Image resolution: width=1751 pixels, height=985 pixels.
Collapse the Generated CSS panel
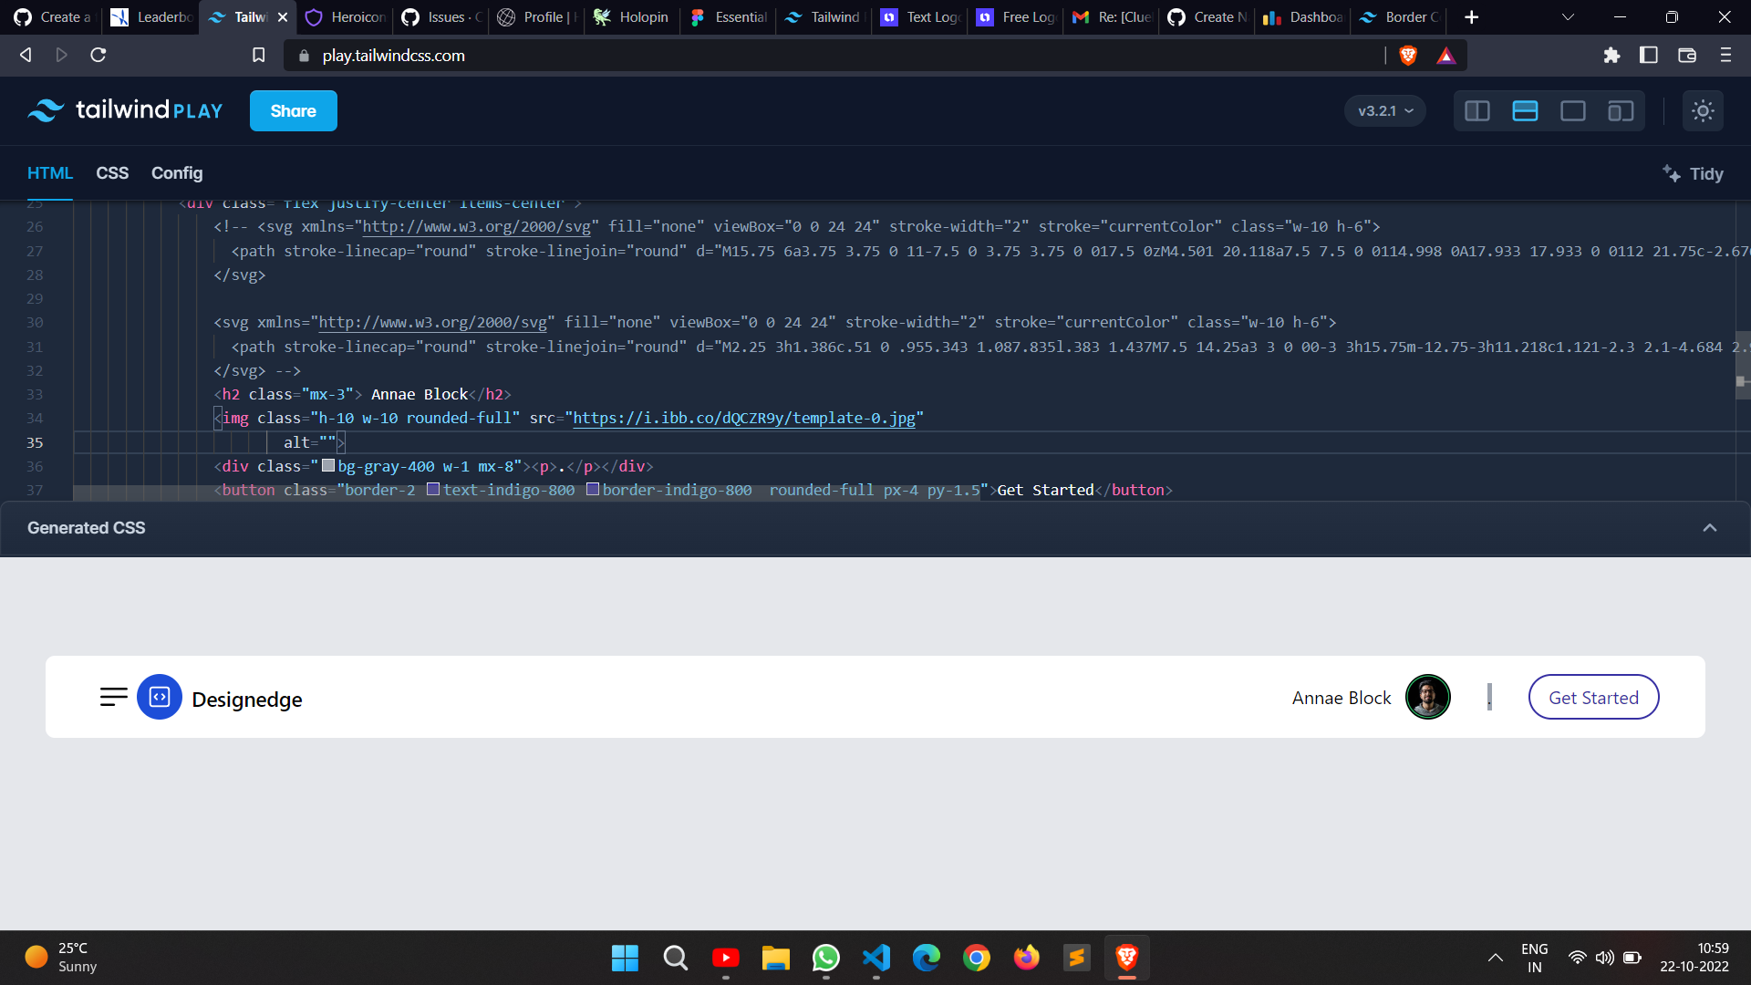coord(1710,527)
